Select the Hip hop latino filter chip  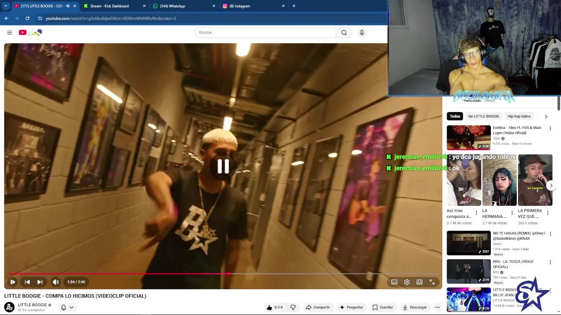click(519, 116)
